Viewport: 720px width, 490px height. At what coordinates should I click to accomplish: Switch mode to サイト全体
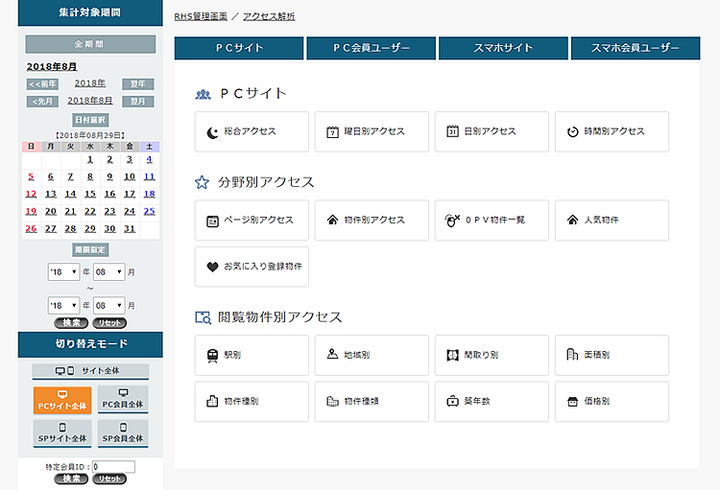click(x=90, y=371)
